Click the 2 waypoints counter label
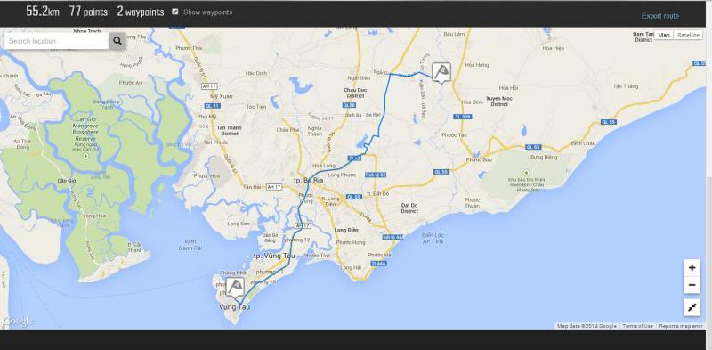This screenshot has width=712, height=350. click(x=141, y=12)
